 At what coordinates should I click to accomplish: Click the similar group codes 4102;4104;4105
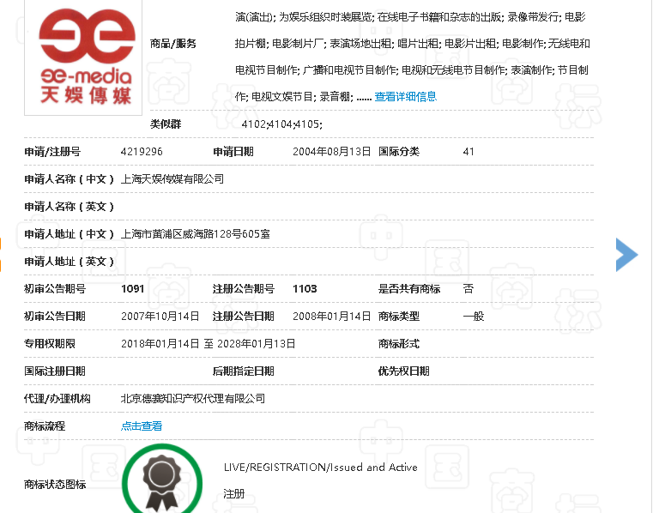[281, 124]
